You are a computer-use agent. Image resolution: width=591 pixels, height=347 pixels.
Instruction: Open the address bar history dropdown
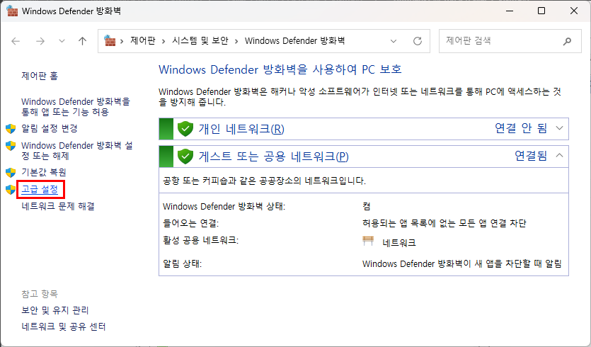(x=394, y=41)
